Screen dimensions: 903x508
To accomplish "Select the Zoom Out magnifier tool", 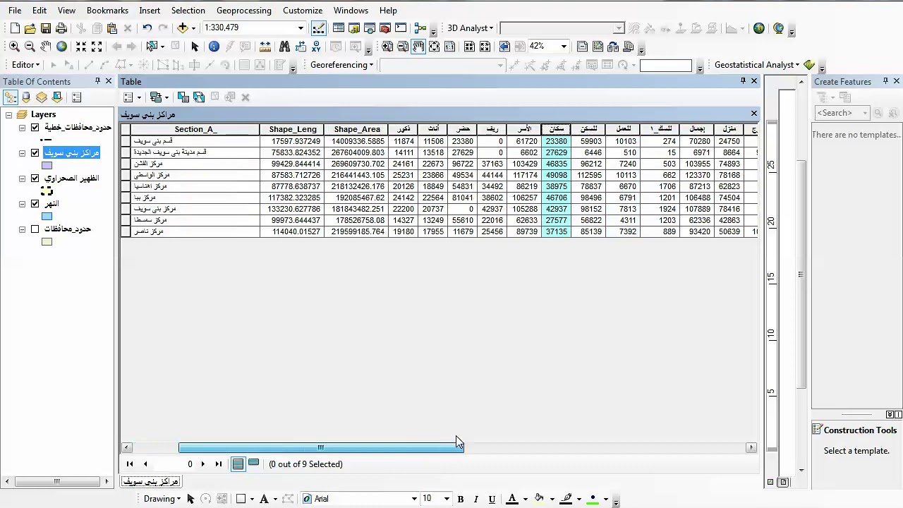I will [x=30, y=47].
